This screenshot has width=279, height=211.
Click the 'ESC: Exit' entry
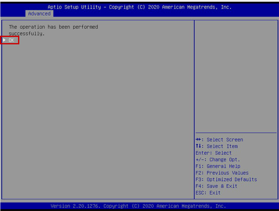pyautogui.click(x=208, y=193)
